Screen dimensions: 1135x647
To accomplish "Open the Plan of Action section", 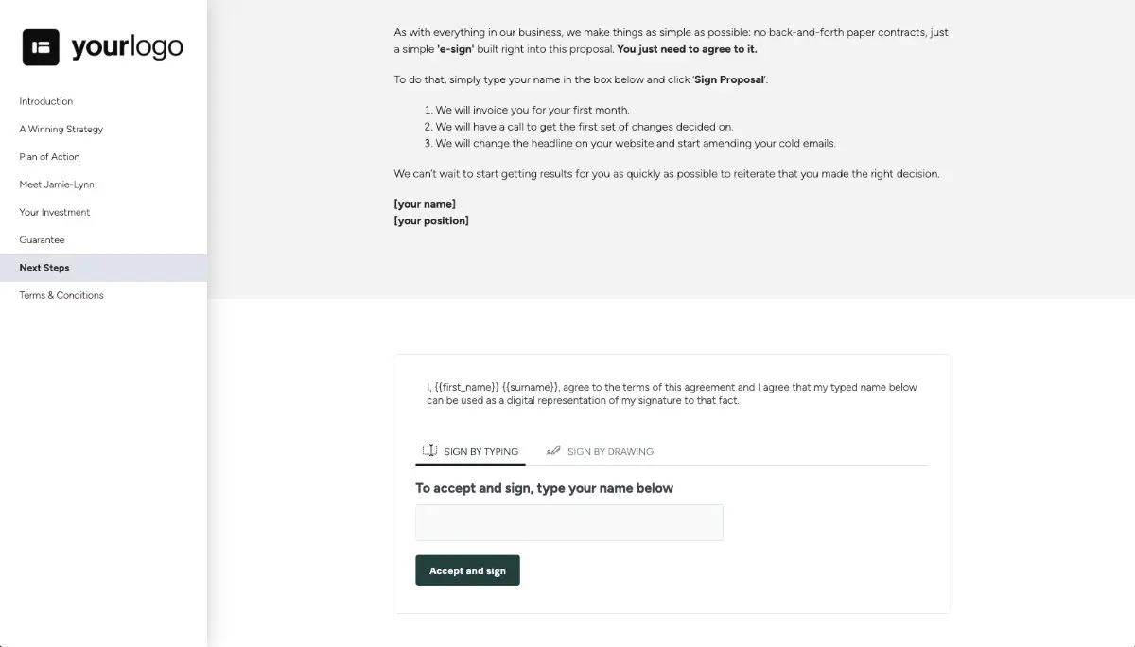I will click(48, 156).
